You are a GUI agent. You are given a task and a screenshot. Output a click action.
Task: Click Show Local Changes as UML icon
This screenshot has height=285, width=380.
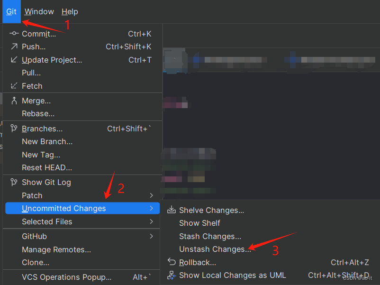pos(172,276)
